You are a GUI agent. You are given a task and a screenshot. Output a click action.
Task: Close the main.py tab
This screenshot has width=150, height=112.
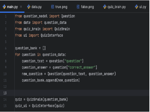[21, 7]
